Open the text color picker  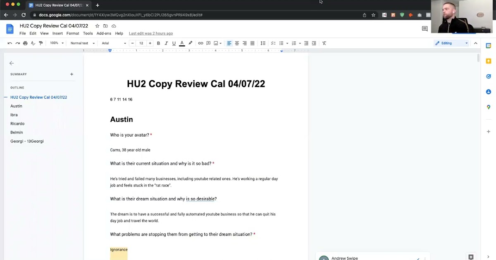click(x=182, y=43)
